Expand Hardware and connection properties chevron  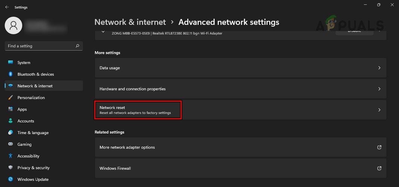[x=379, y=89]
